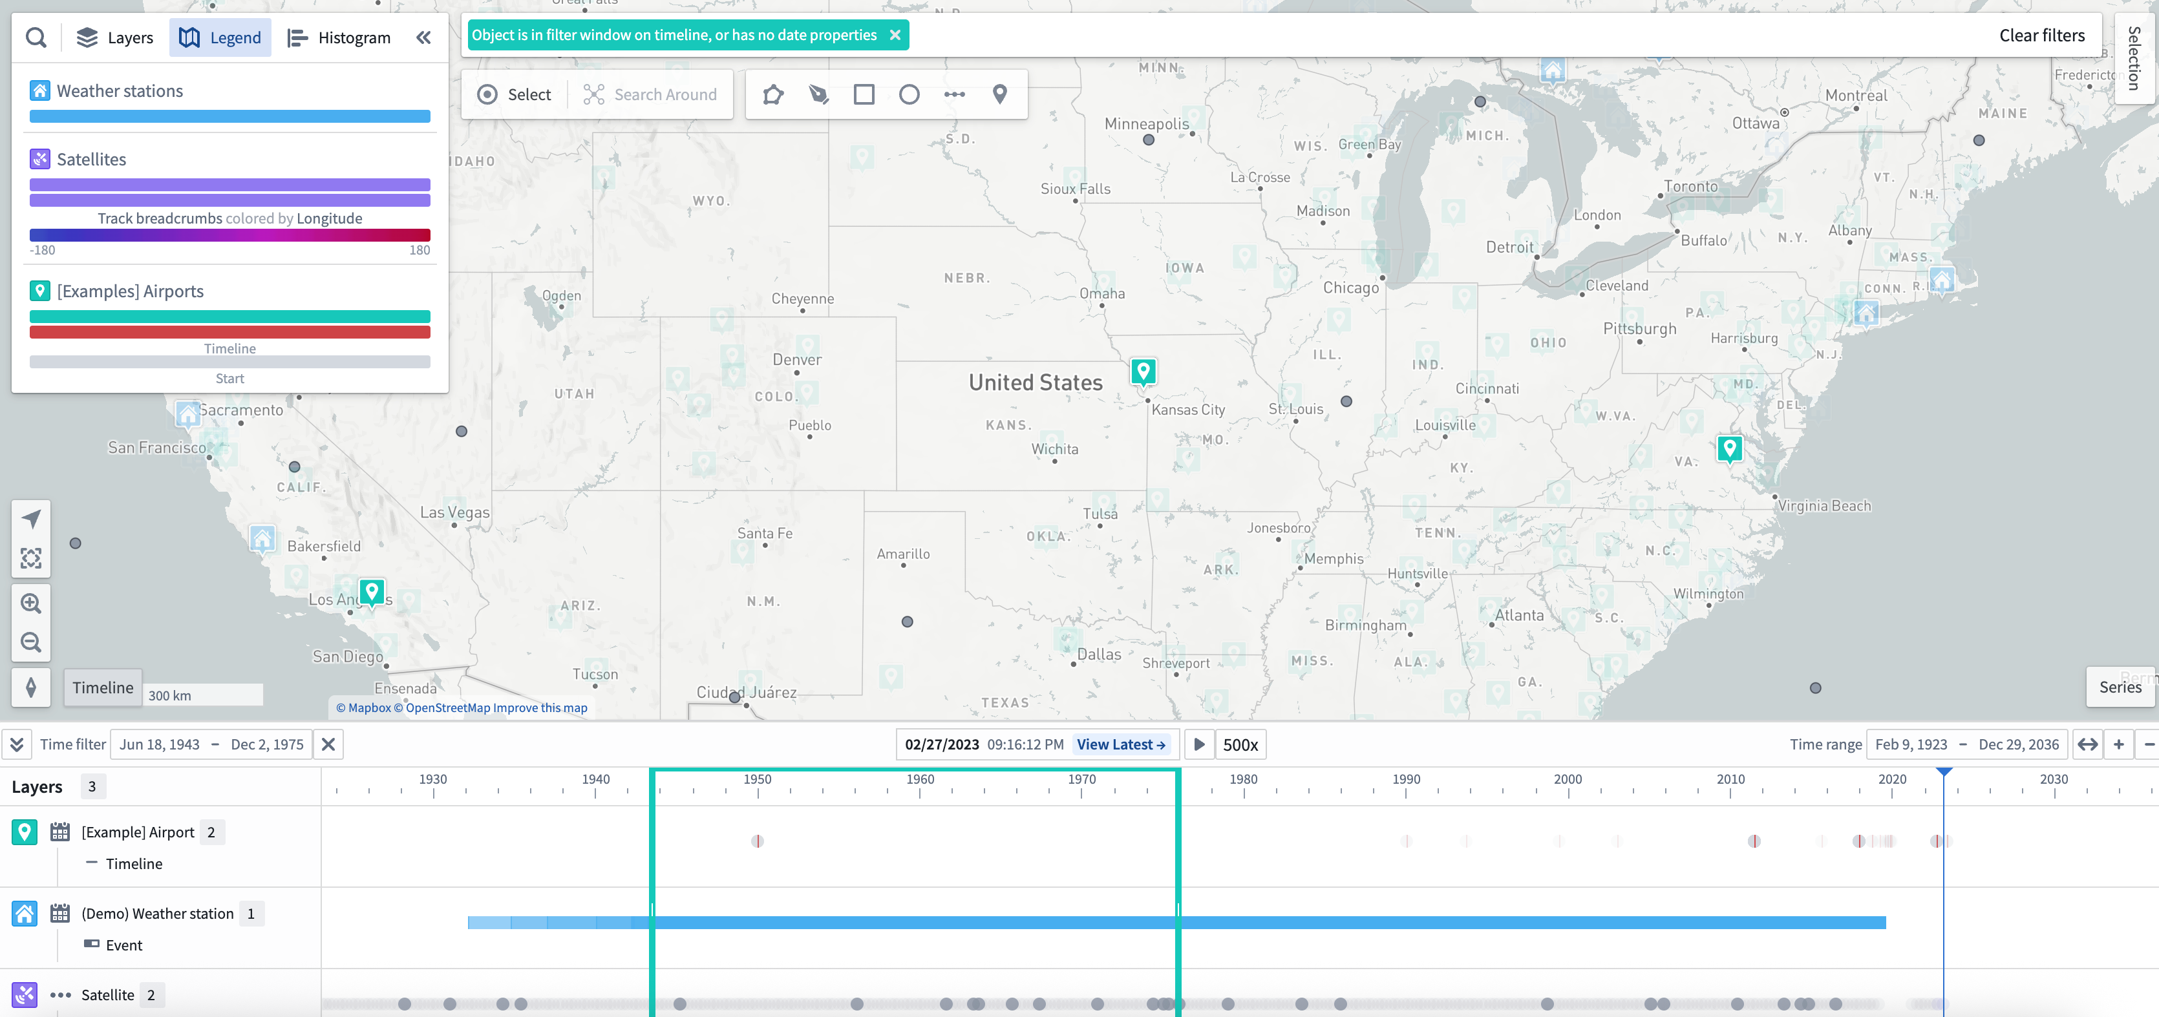Remove the timeline filter chip with X
2159x1017 pixels.
coord(895,35)
